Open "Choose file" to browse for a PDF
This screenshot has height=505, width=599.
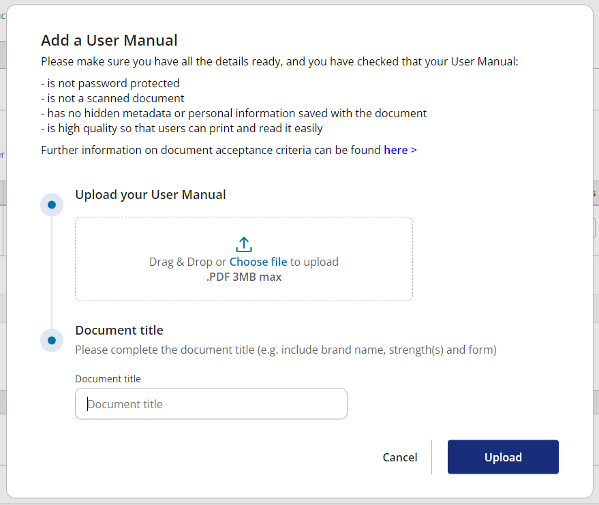coord(258,261)
